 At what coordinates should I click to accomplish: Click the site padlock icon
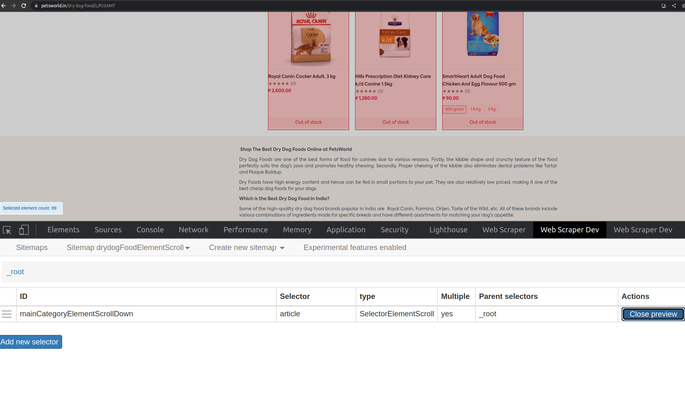pyautogui.click(x=36, y=6)
